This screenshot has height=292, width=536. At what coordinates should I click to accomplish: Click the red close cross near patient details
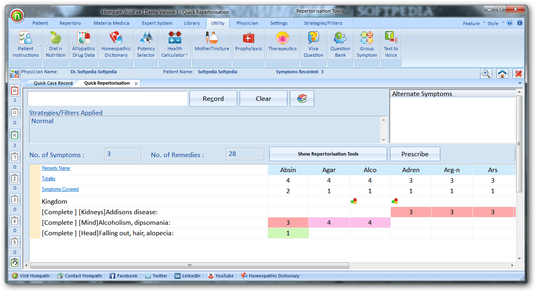tap(518, 74)
